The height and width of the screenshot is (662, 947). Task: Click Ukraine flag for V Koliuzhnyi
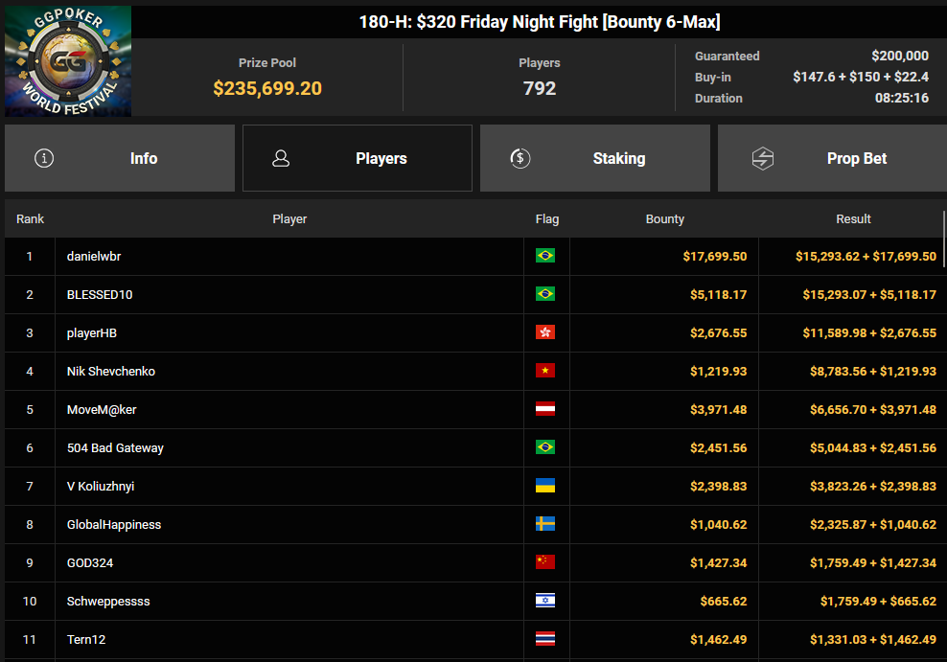545,486
